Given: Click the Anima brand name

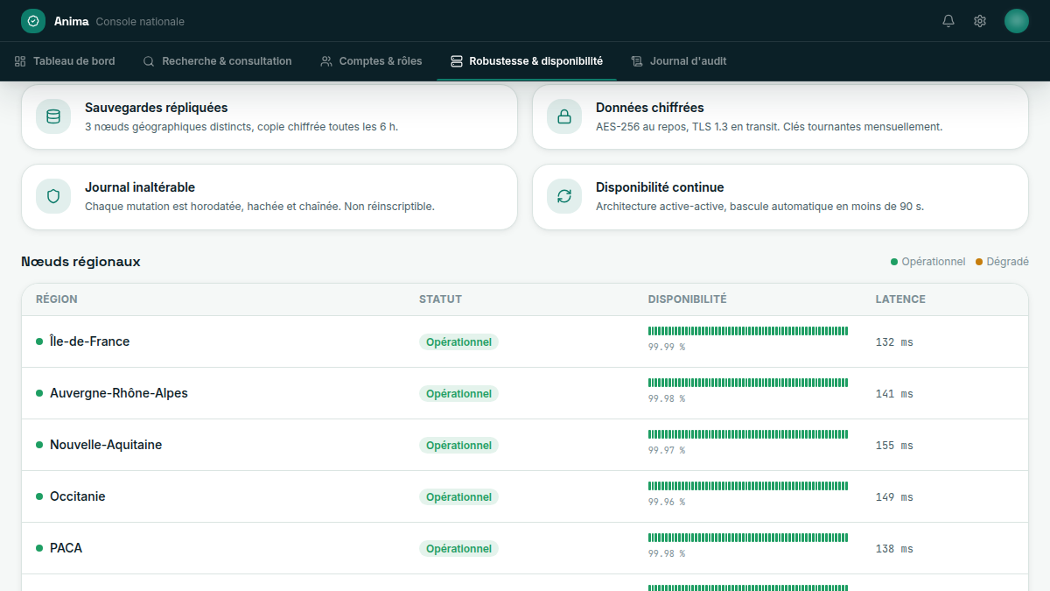Looking at the screenshot, I should point(72,21).
